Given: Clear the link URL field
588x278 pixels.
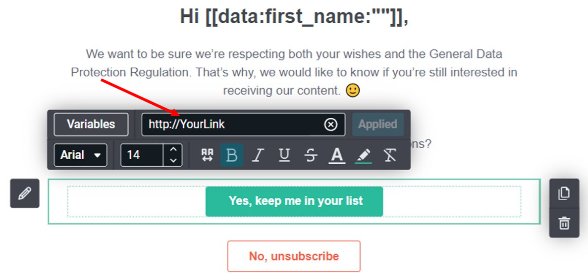Looking at the screenshot, I should coord(330,124).
